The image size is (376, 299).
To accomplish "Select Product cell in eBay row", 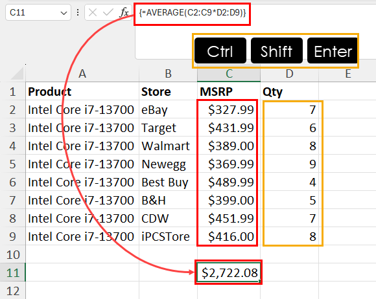I will pyautogui.click(x=82, y=110).
